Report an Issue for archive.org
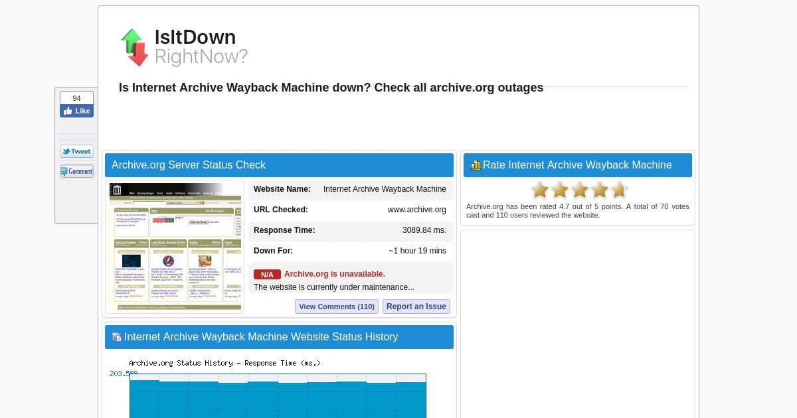This screenshot has width=797, height=418. coord(416,307)
